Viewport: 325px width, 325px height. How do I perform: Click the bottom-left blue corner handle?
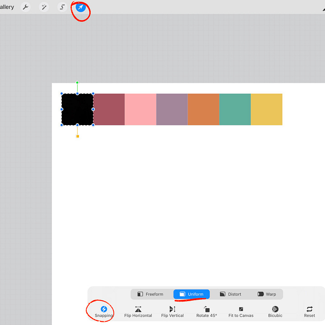[x=61, y=125]
